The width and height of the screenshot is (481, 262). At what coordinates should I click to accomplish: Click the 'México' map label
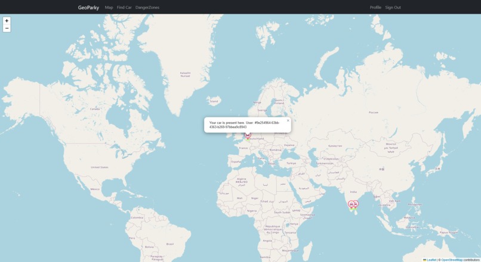tap(95, 189)
